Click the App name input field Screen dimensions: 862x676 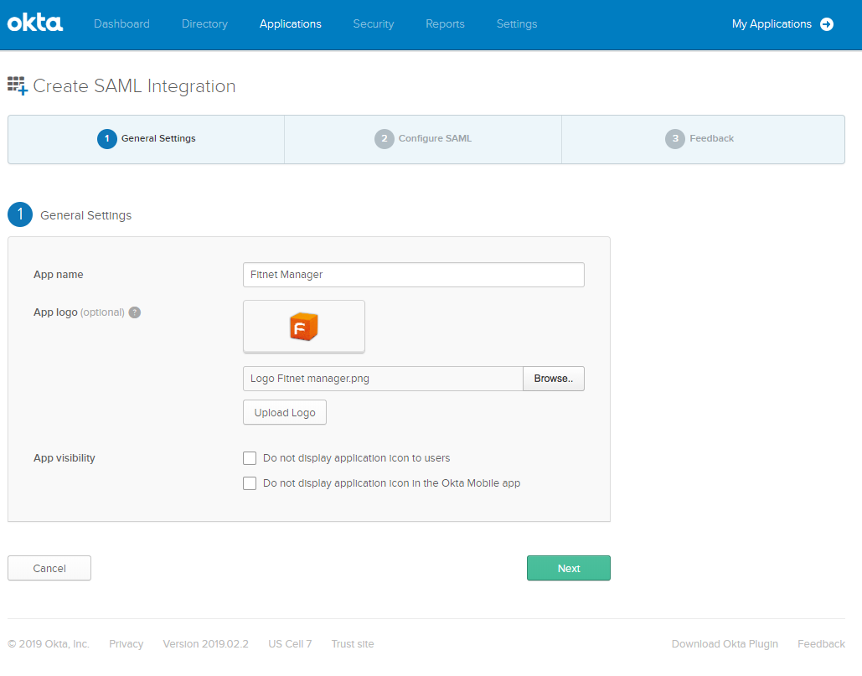[413, 275]
